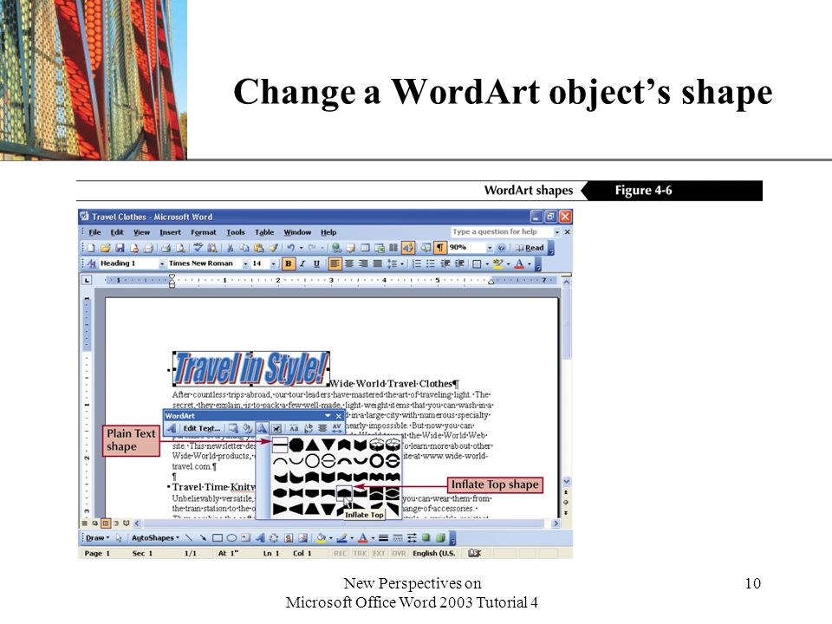Click the Cut scissors icon
The width and height of the screenshot is (832, 624).
(230, 248)
